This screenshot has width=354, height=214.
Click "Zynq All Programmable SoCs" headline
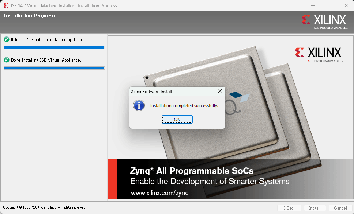pos(192,171)
